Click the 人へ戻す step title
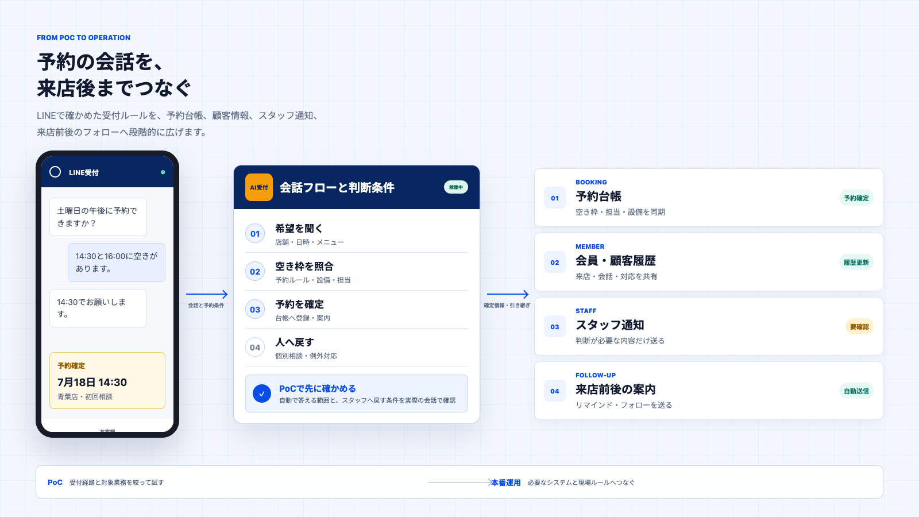Screen dimensions: 919x517 (295, 342)
